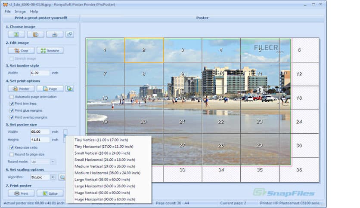Print the poster
The height and width of the screenshot is (208, 360).
[21, 193]
